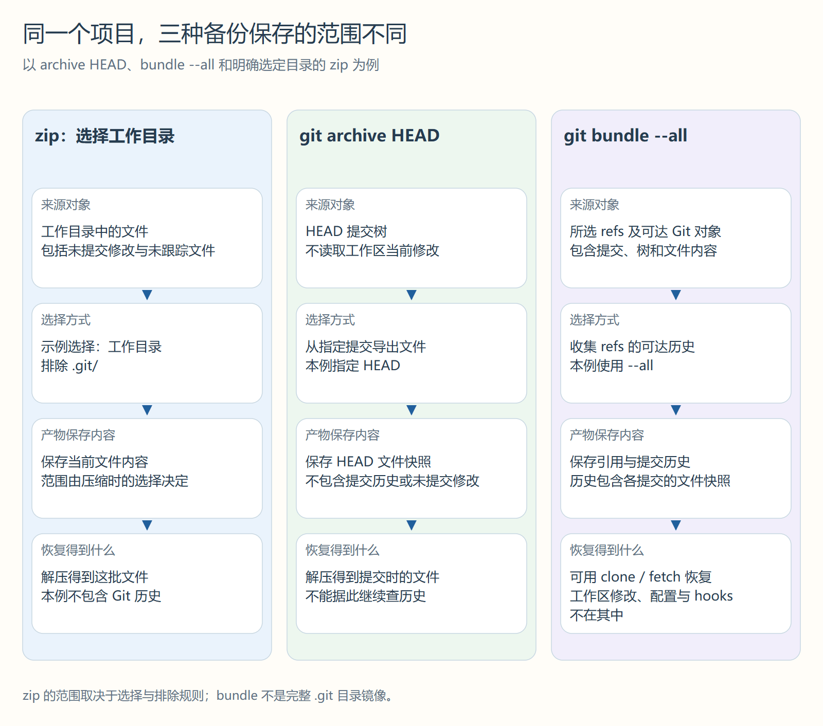Click 产物保存内容 label in git bundle column

pyautogui.click(x=607, y=435)
